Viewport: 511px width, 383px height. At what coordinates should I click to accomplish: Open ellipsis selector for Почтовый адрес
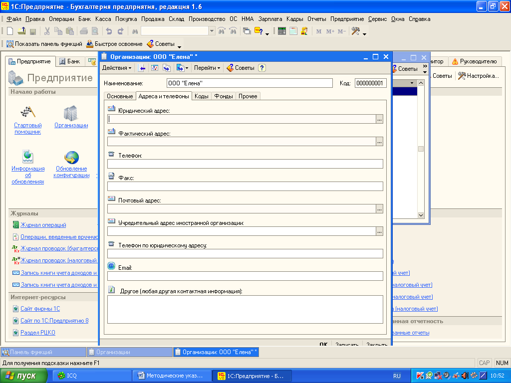tap(379, 209)
